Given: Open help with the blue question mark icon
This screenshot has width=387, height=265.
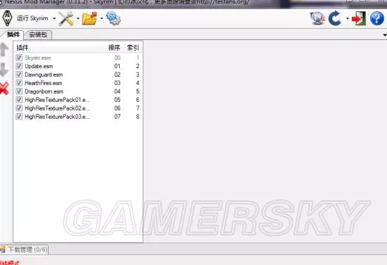Looking at the screenshot, I should point(377,18).
